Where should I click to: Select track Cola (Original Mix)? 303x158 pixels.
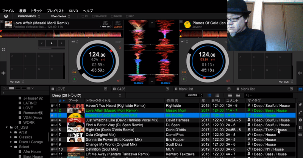click(x=173, y=135)
